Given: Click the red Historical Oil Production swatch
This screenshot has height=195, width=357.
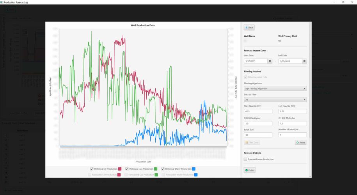Looking at the screenshot, I should point(119,169).
